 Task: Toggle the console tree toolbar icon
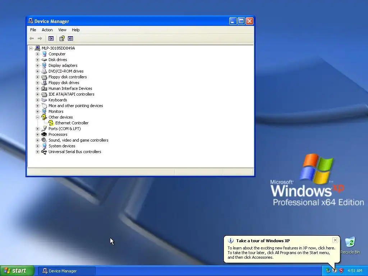(51, 38)
